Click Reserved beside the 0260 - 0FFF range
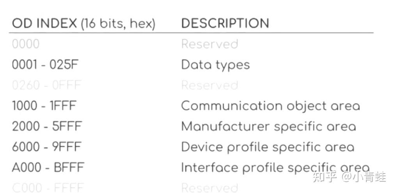This screenshot has height=193, width=396. coord(210,85)
